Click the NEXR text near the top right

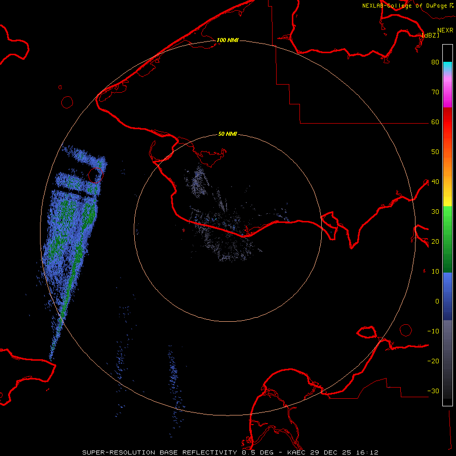pyautogui.click(x=445, y=30)
